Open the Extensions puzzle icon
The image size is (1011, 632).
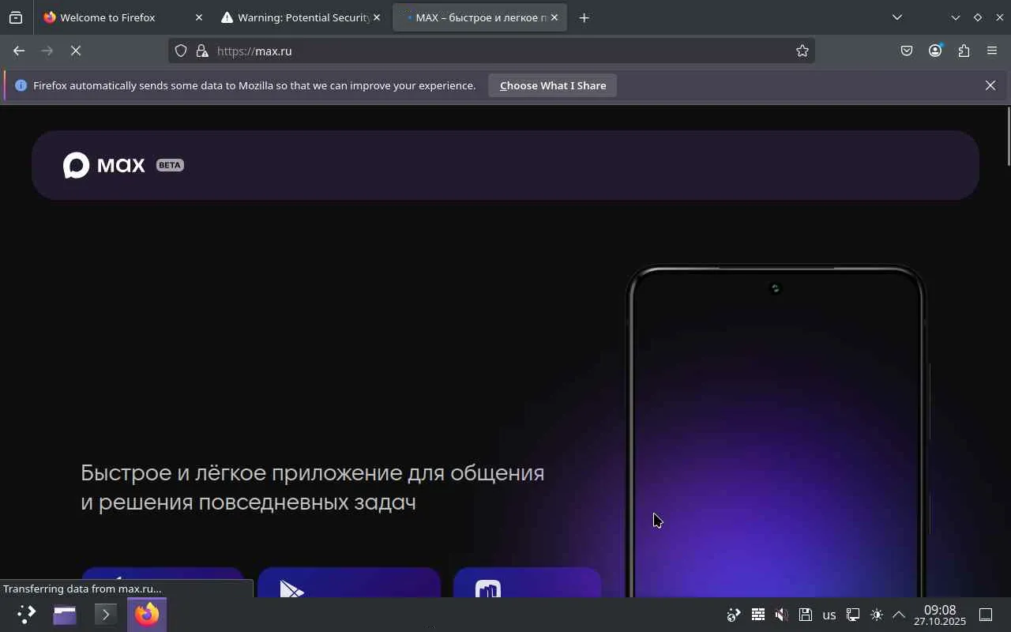964,51
